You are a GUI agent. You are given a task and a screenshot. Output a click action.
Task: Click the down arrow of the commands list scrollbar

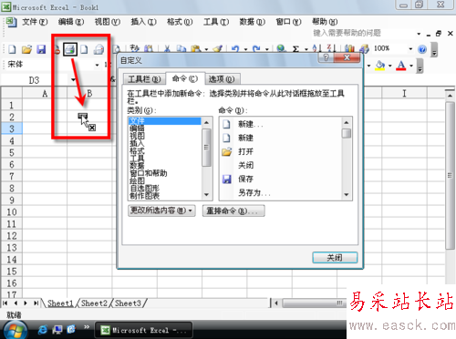tap(347, 195)
